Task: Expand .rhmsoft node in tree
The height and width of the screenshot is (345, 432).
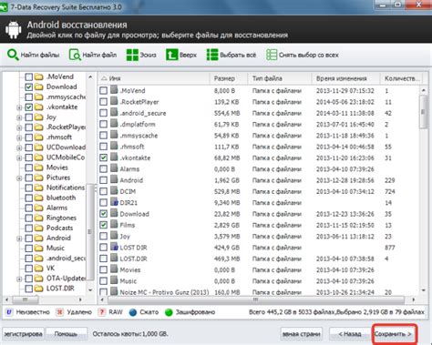Action: (x=19, y=137)
